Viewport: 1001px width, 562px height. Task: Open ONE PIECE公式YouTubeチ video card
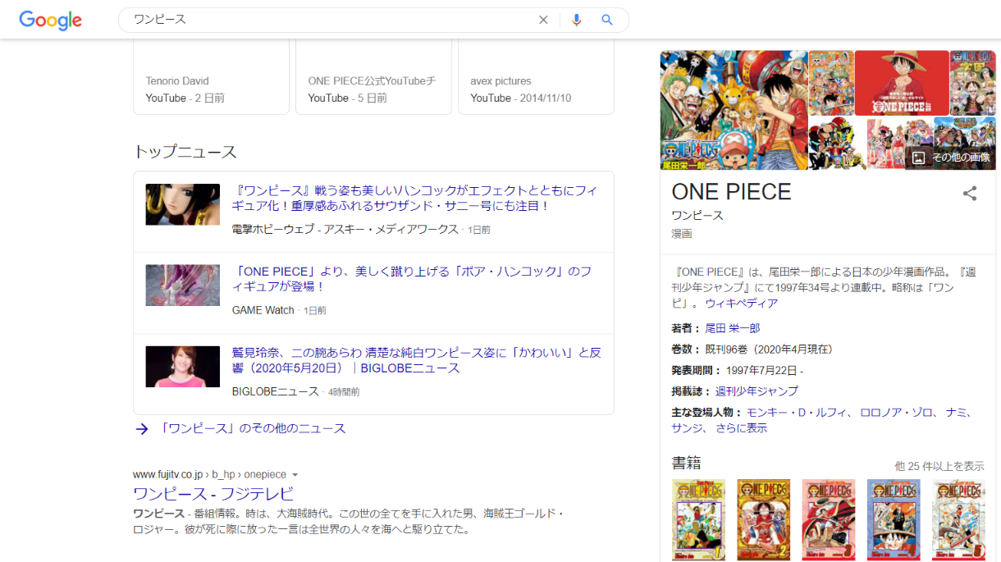tap(373, 77)
